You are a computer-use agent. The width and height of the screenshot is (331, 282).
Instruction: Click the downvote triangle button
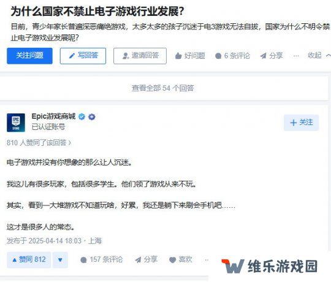click(x=60, y=260)
